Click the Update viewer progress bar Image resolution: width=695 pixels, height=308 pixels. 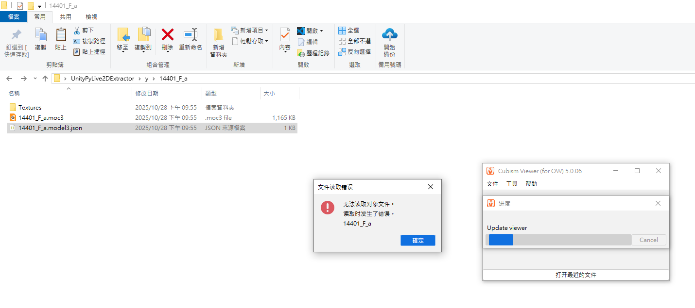tap(558, 240)
